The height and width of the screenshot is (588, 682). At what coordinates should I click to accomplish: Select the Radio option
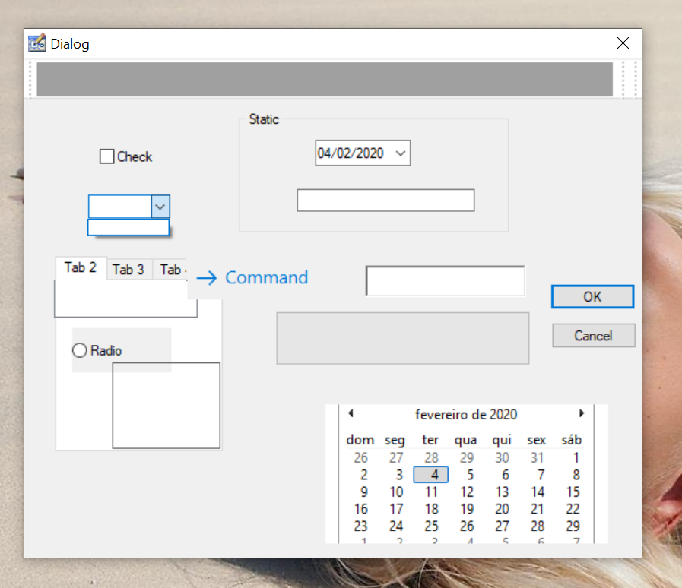[80, 350]
